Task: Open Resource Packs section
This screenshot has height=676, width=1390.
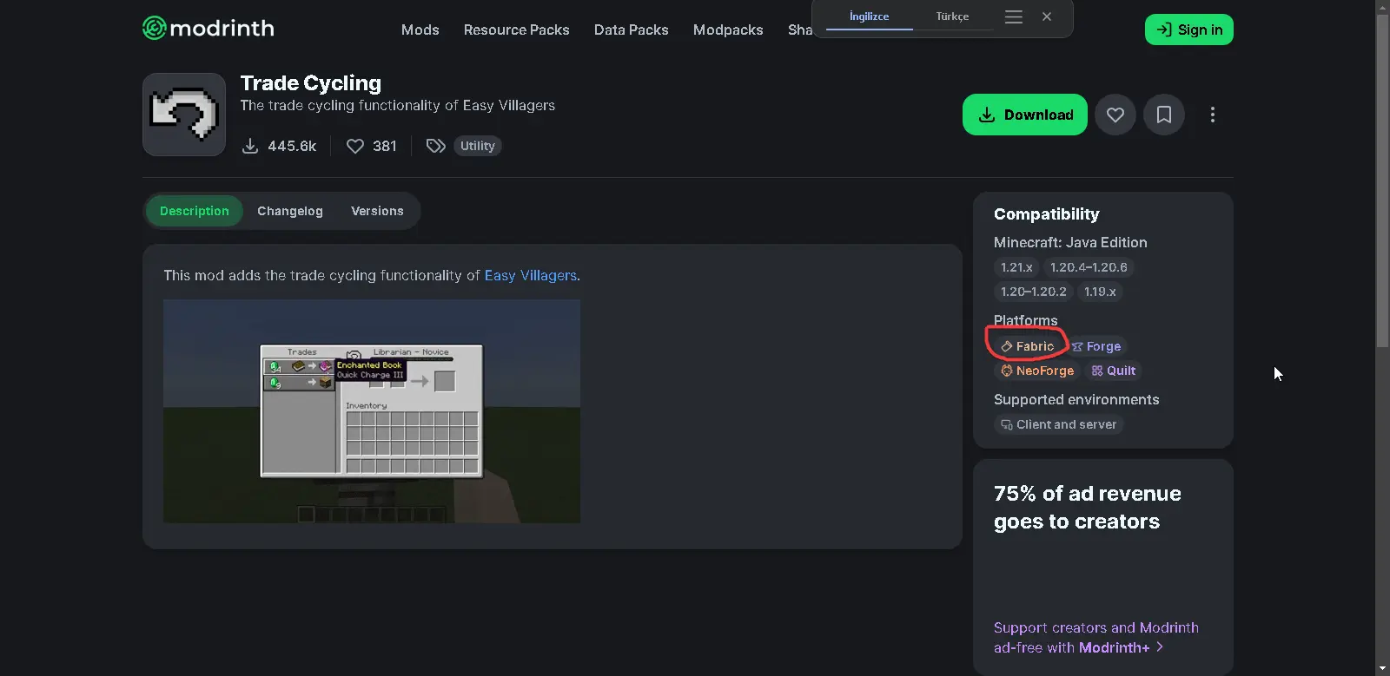Action: (x=517, y=30)
